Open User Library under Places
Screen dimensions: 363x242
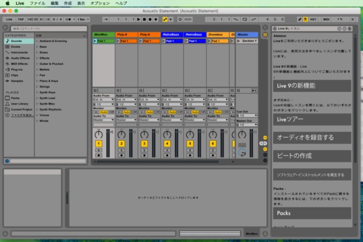coord(19,104)
